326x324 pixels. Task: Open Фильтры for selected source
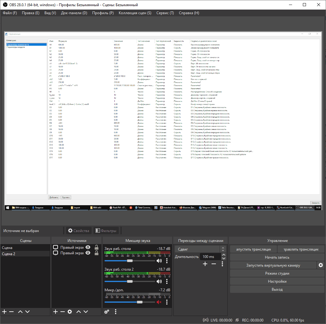coord(106,231)
